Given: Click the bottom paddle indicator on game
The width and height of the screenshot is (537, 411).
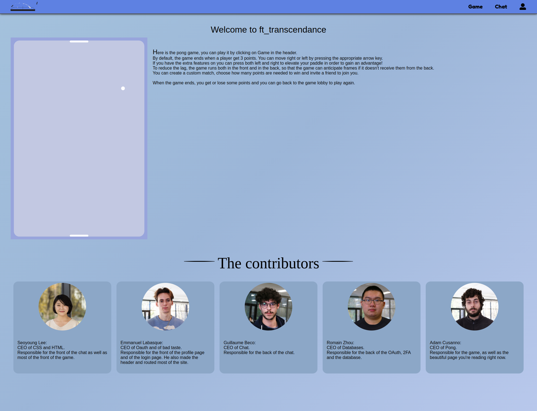Looking at the screenshot, I should [79, 235].
